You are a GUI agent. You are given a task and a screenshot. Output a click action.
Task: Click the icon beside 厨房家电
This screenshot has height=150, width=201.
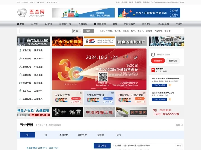(20, 67)
